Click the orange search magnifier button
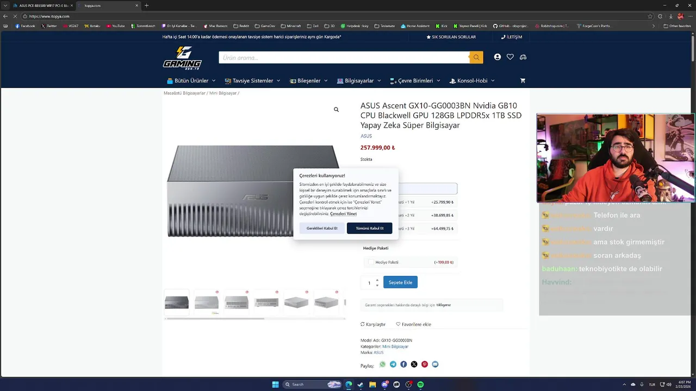 [476, 58]
